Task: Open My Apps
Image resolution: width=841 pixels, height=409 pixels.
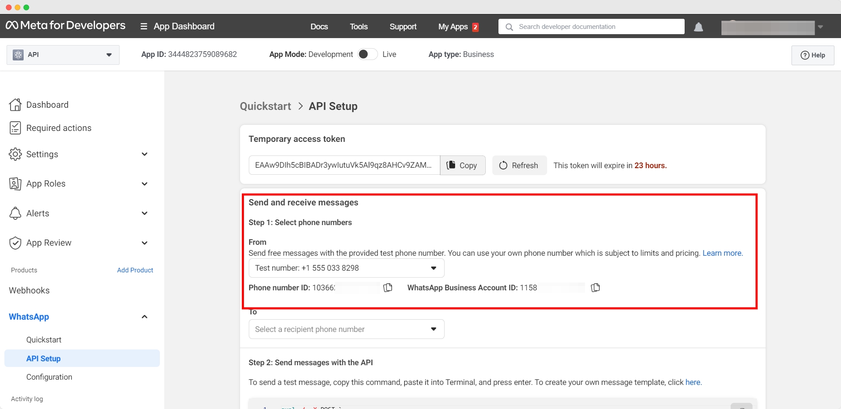Action: point(453,27)
